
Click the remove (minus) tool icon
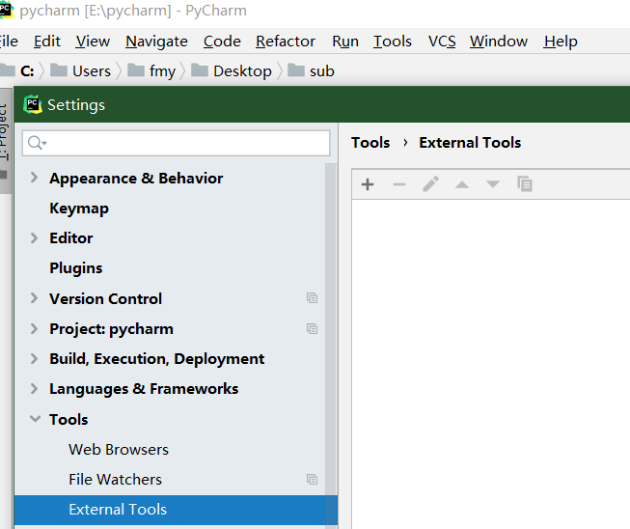pyautogui.click(x=399, y=184)
